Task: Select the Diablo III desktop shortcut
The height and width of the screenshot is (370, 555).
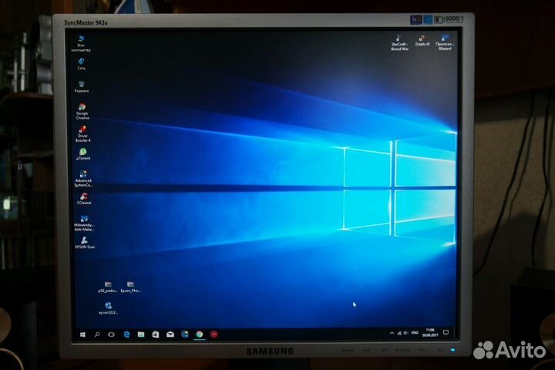Action: click(x=422, y=37)
